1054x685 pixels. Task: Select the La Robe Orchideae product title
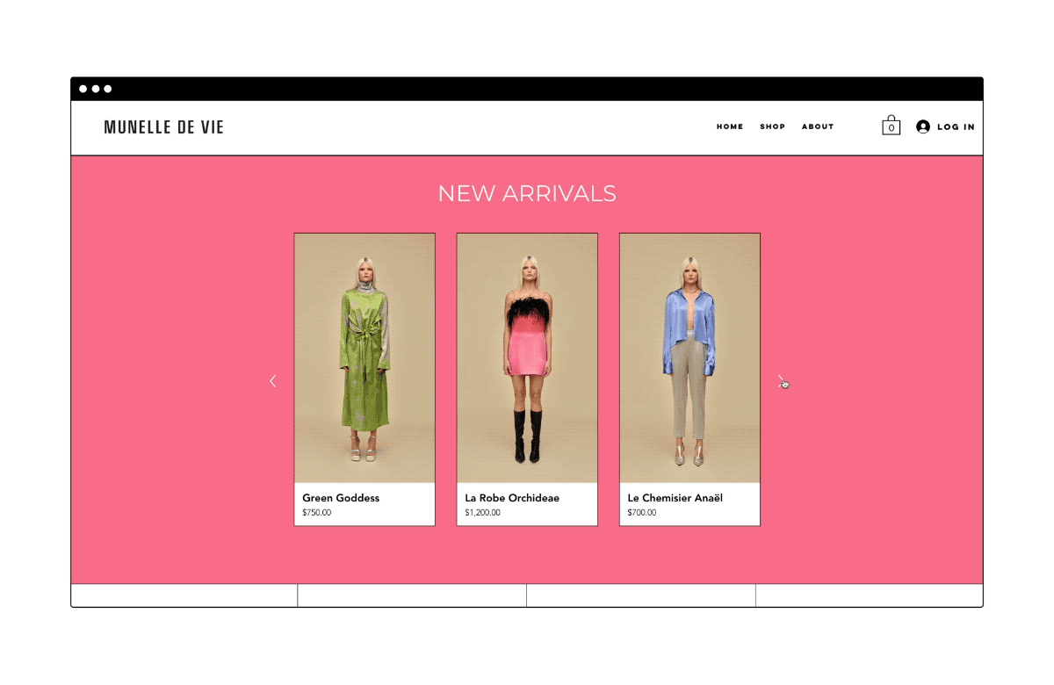click(x=512, y=498)
